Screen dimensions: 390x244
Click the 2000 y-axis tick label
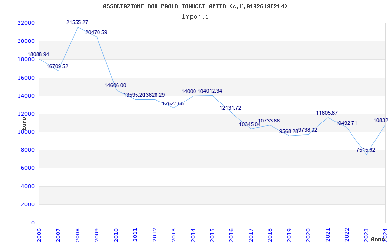pyautogui.click(x=27, y=204)
